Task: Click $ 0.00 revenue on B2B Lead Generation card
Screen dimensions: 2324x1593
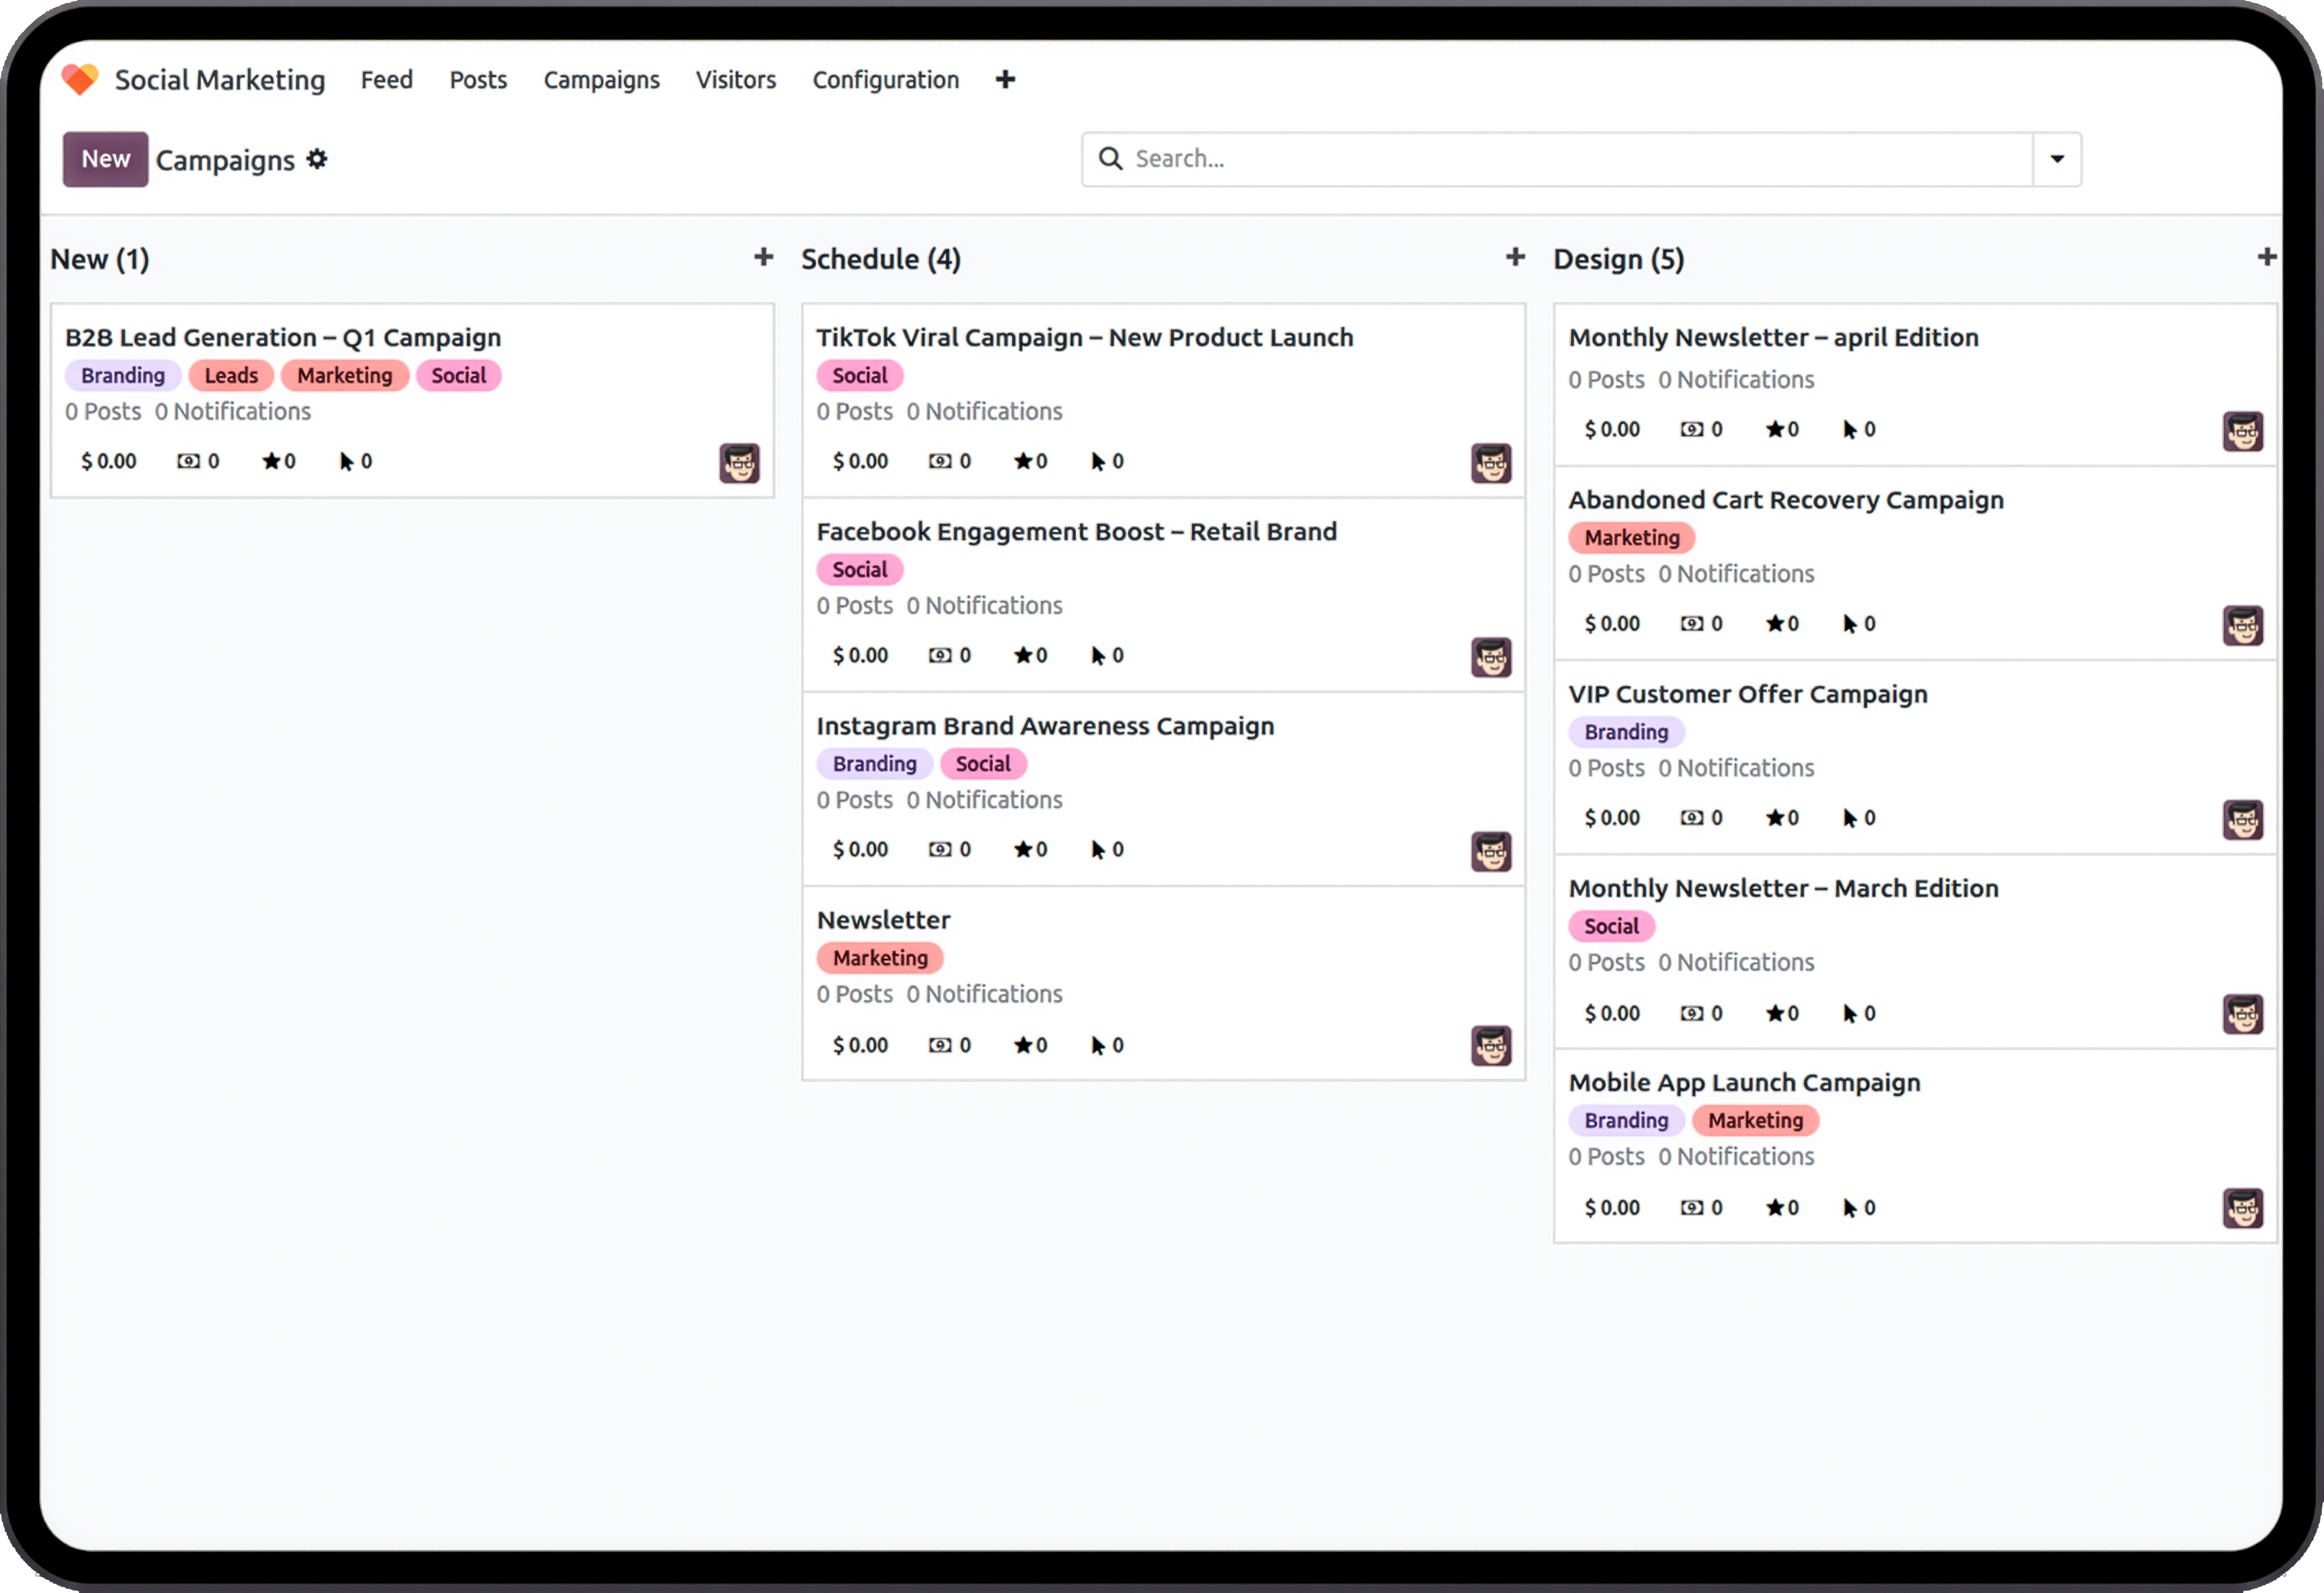Action: pos(109,461)
